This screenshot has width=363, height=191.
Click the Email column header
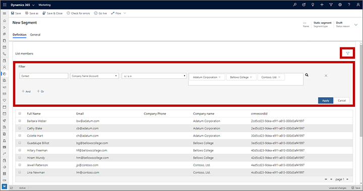(80, 114)
